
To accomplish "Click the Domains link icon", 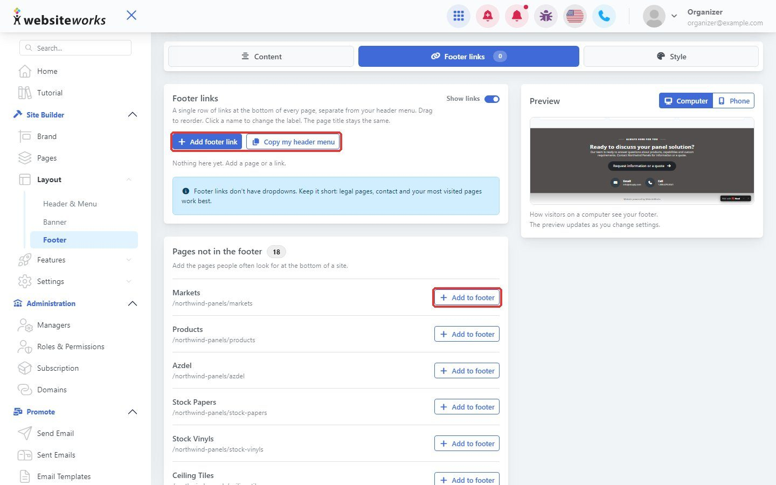I will coord(25,390).
